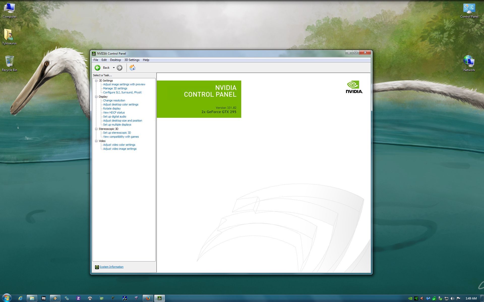This screenshot has height=302, width=484.
Task: Select Set up stereoscopic 3D
Action: click(117, 133)
